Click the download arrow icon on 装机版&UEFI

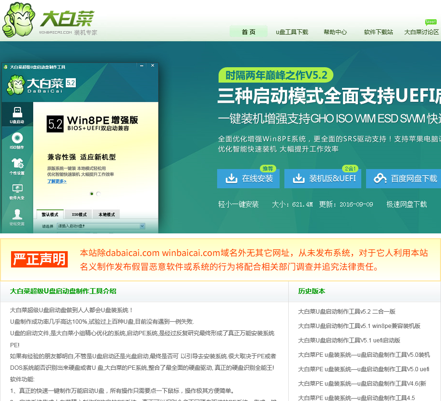pyautogui.click(x=299, y=178)
